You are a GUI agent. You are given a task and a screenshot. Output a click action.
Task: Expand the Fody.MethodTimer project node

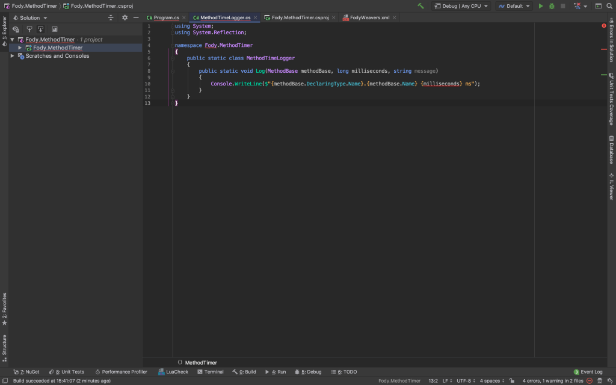point(20,48)
